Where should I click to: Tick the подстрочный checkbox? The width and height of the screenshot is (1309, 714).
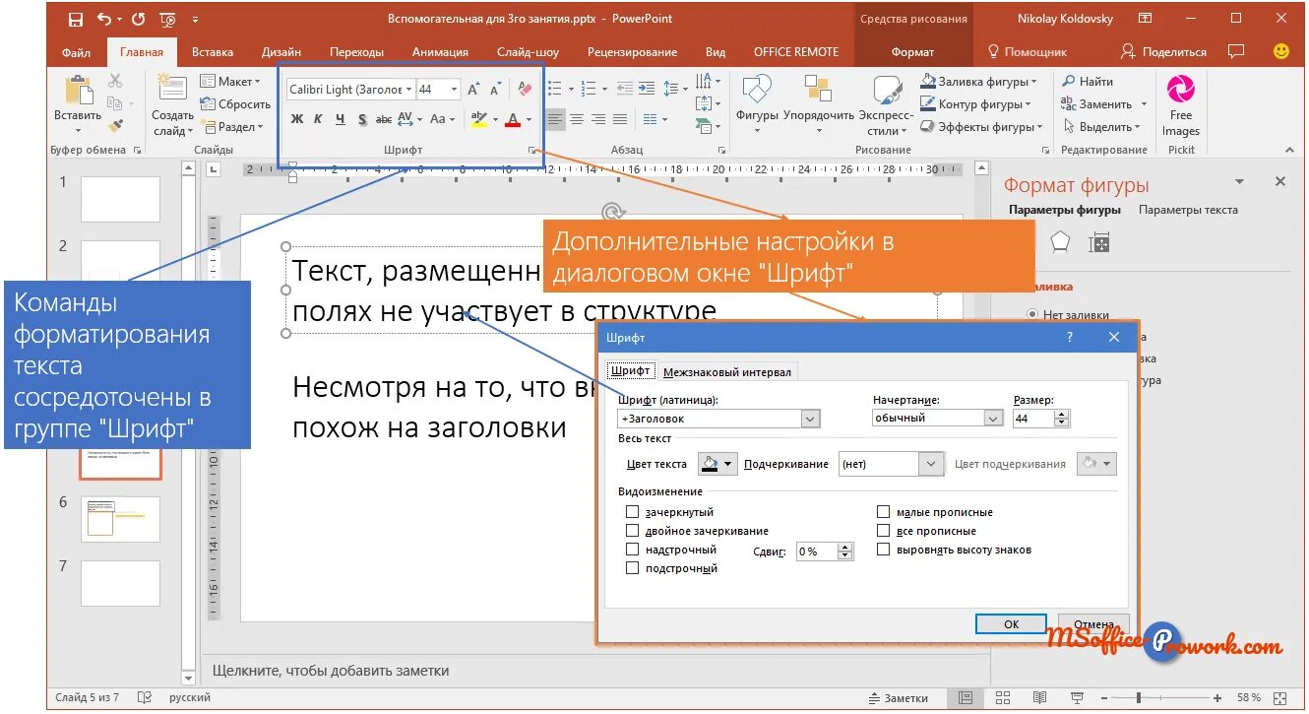tap(633, 568)
